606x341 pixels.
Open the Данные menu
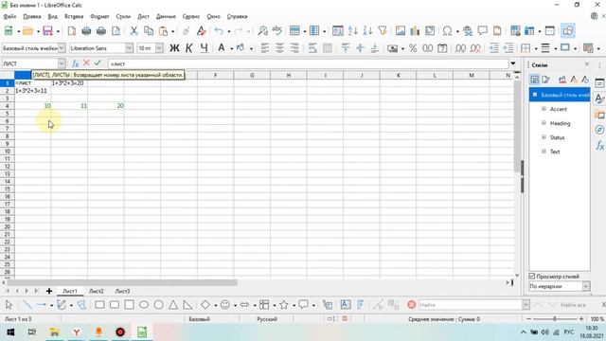166,17
